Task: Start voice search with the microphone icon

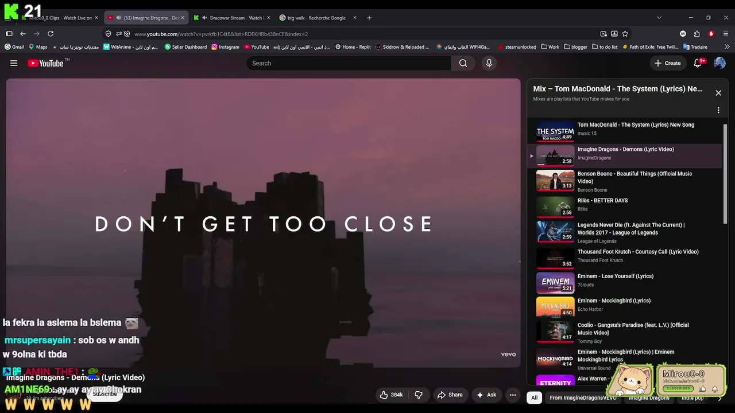Action: pyautogui.click(x=489, y=63)
